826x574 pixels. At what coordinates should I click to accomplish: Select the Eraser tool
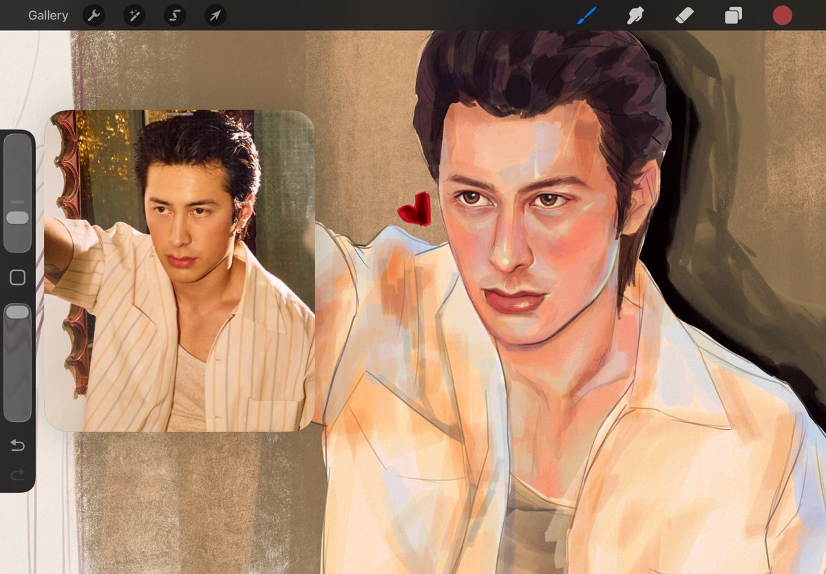coord(684,15)
